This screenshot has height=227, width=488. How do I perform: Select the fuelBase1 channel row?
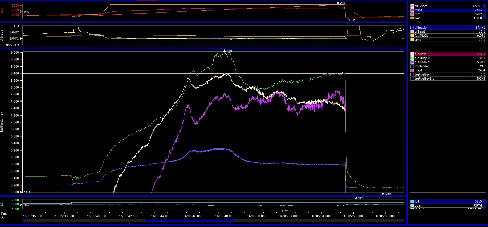point(448,54)
